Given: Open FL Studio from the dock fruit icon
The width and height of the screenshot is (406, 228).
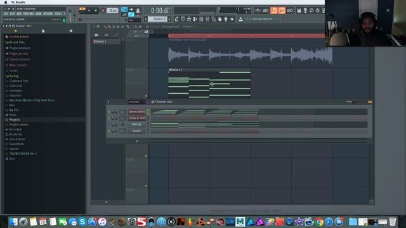Looking at the screenshot, I should point(190,222).
